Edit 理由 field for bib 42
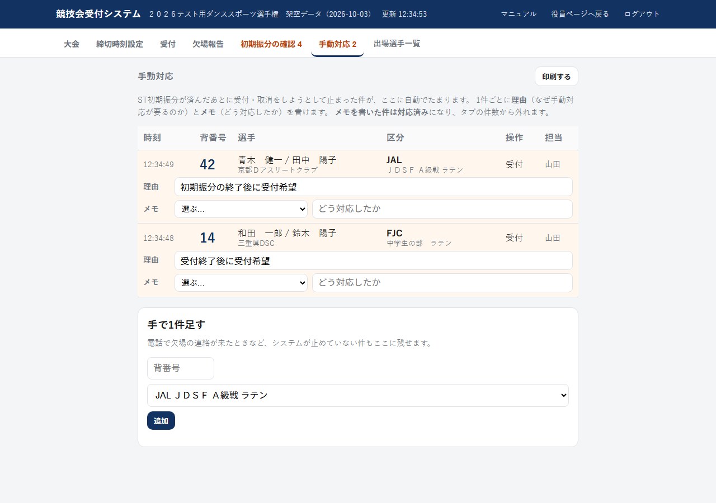 374,187
